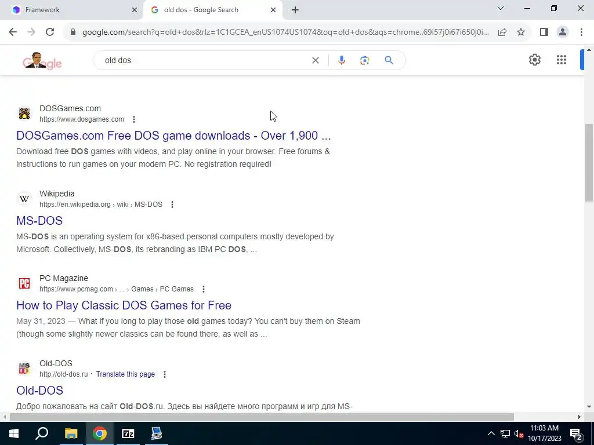The height and width of the screenshot is (445, 594).
Task: Open How to Play Classic DOS Games link
Action: tap(124, 305)
